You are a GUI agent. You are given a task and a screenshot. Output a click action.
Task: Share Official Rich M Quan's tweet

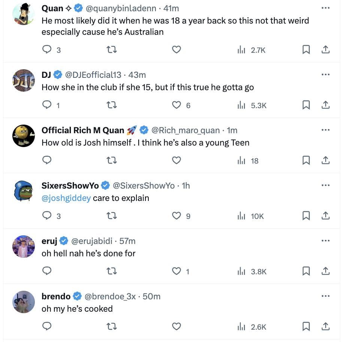coord(326,161)
